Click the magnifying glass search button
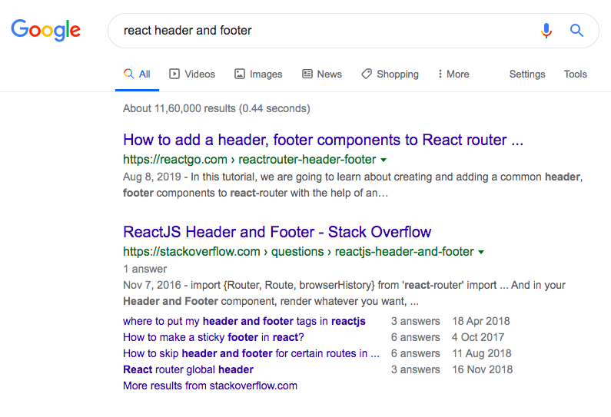Screen dimensions: 611x417 pyautogui.click(x=576, y=31)
